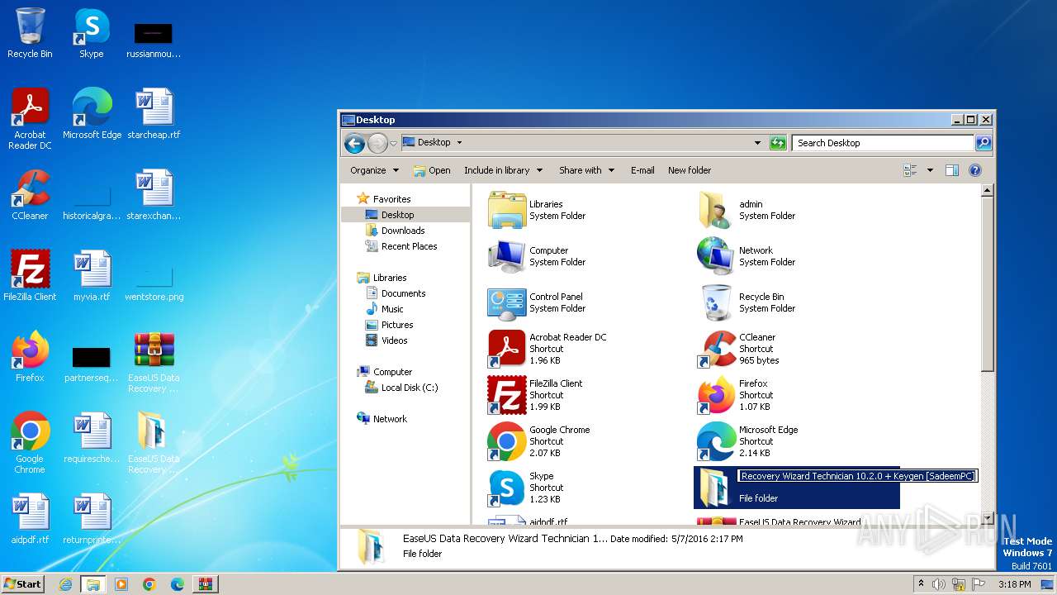The height and width of the screenshot is (595, 1057).
Task: Open Recent Places in navigation pane
Action: 401,246
